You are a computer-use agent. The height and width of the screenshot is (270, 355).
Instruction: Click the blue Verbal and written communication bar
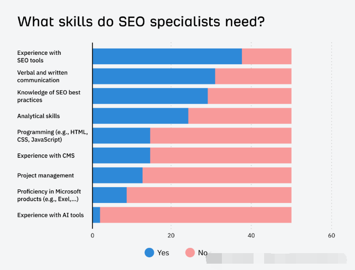tap(154, 76)
